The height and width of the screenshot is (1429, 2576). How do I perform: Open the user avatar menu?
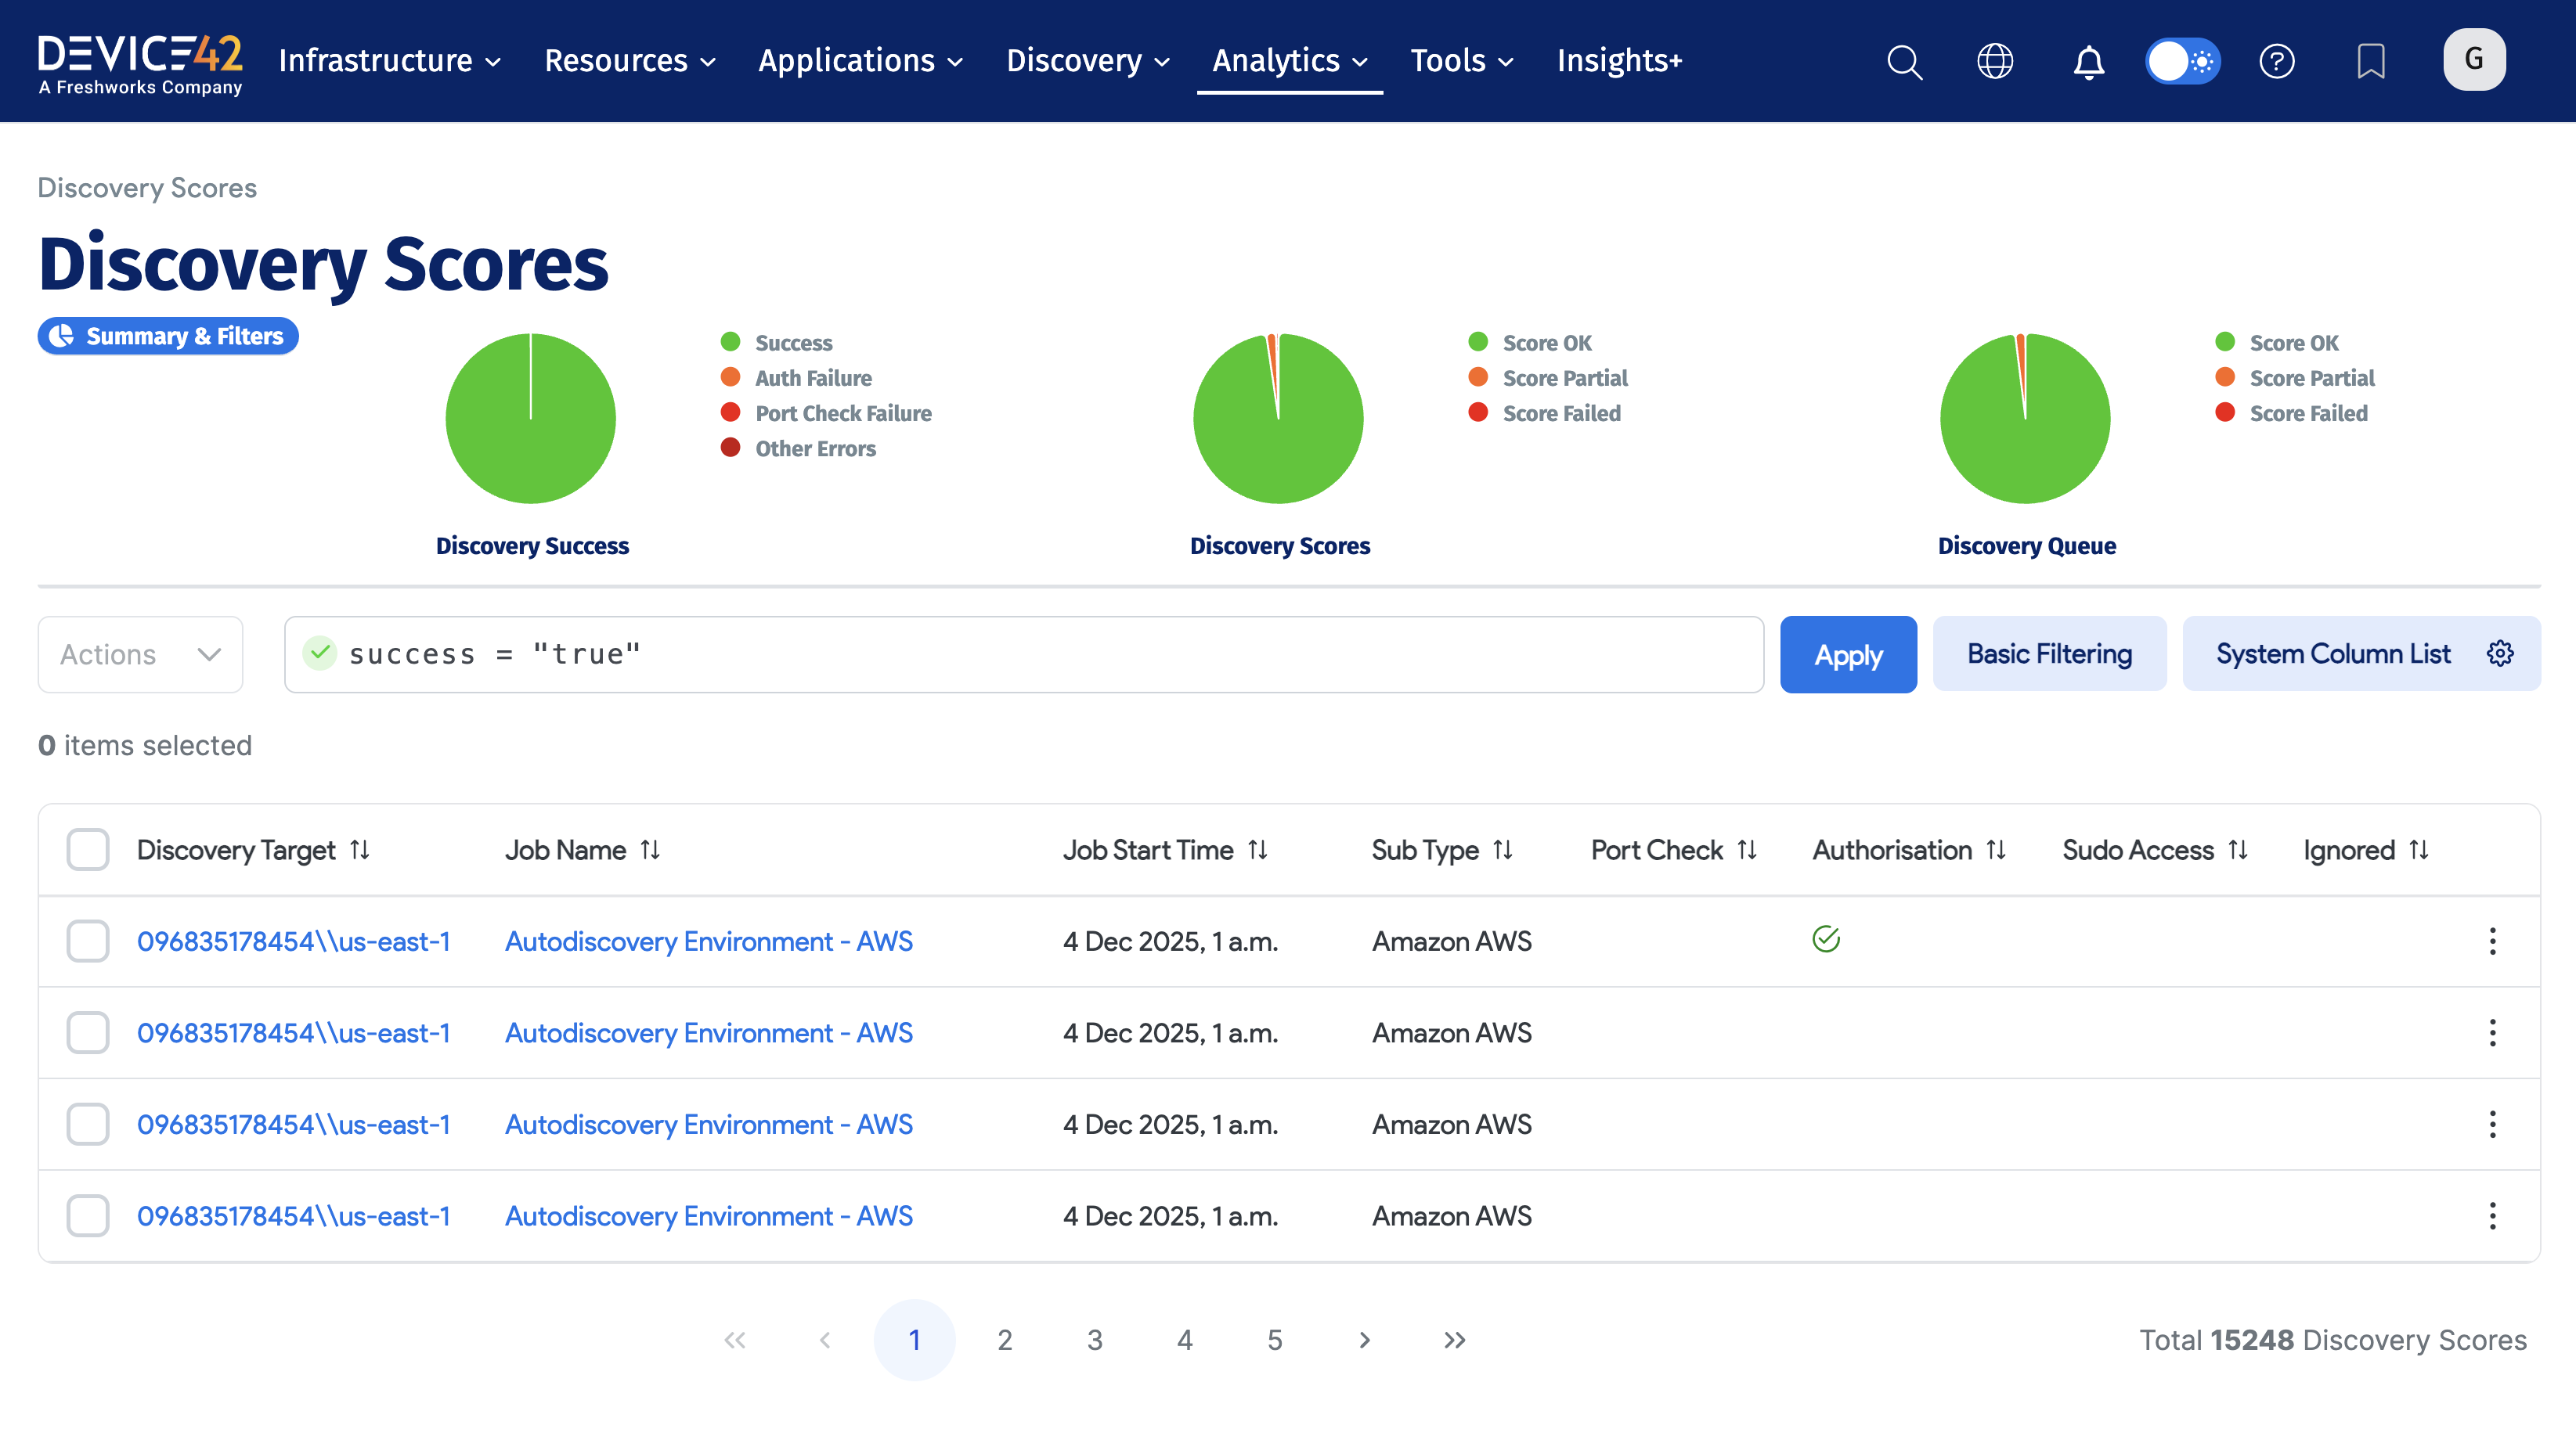2473,59
